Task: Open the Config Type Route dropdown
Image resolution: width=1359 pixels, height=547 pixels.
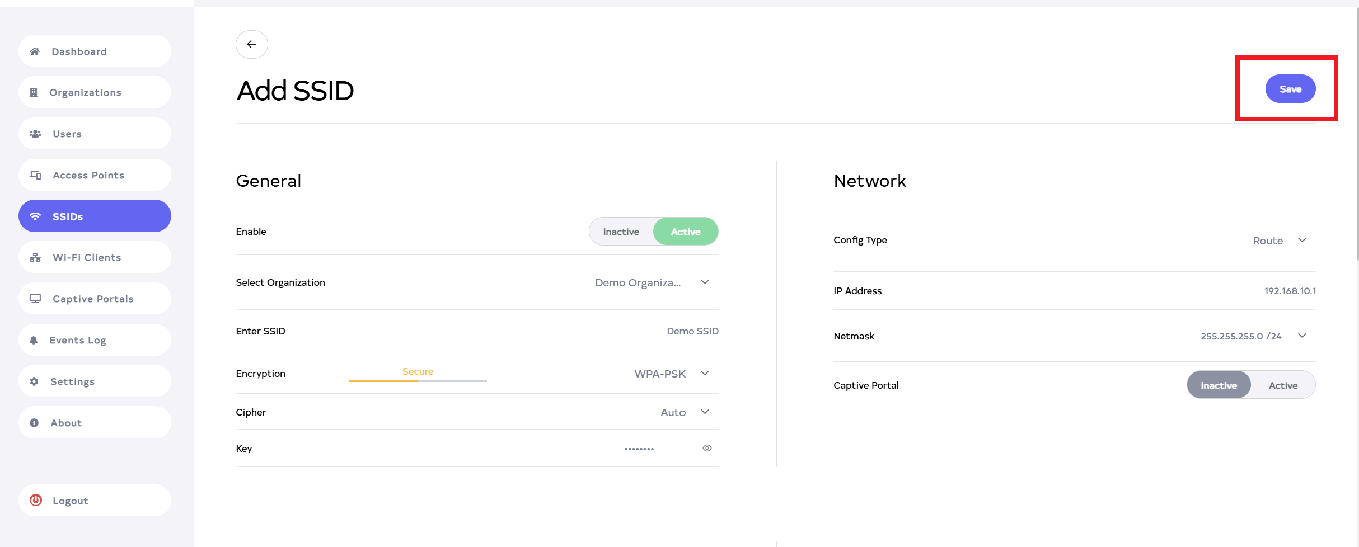Action: coord(1279,241)
